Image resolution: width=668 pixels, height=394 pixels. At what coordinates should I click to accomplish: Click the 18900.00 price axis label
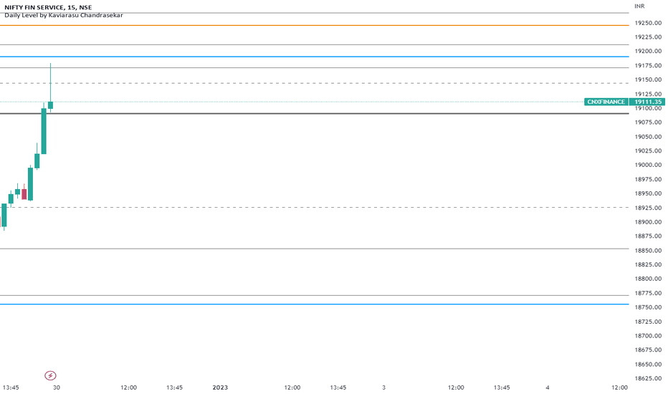(x=648, y=222)
